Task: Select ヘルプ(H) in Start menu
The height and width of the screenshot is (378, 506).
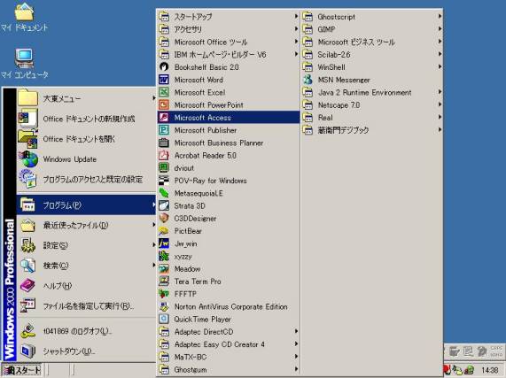Action: (x=87, y=286)
